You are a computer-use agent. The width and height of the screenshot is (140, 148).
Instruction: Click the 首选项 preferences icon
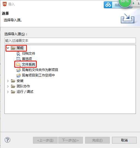(18, 59)
